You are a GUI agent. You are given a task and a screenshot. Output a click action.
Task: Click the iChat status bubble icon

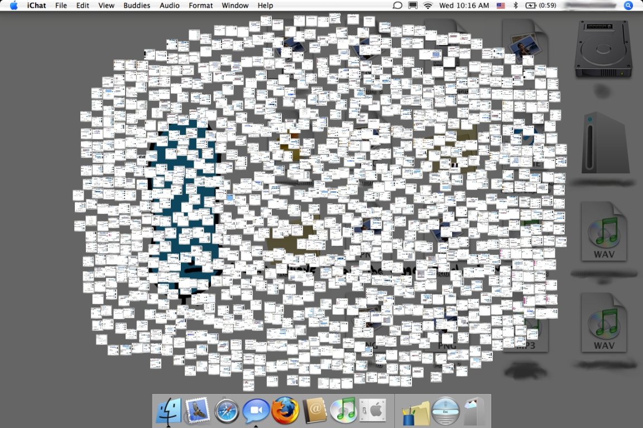click(397, 6)
